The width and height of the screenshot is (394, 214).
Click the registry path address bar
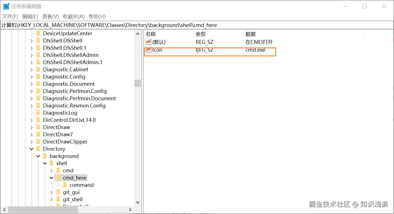[197, 25]
